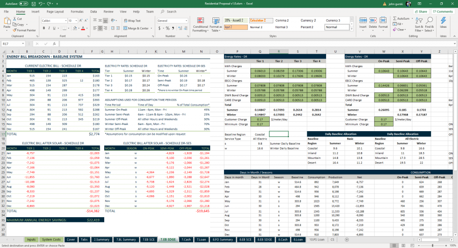
Task: Click inside the formula bar input
Action: click(224, 44)
